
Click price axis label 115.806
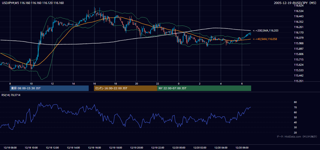(298, 54)
